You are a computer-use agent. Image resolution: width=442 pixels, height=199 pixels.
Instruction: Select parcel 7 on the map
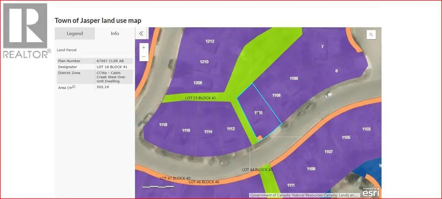point(322,47)
